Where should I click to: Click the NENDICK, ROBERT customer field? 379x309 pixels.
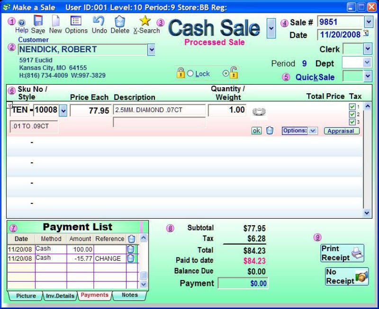pos(82,50)
